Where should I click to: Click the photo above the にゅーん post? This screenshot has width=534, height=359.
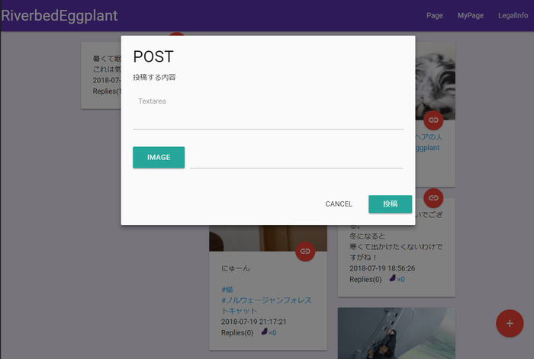268,238
